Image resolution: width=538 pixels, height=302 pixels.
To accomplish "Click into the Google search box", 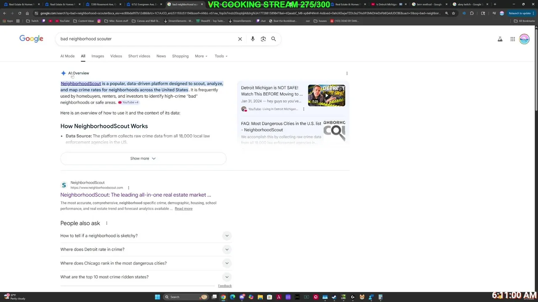I will point(147,39).
